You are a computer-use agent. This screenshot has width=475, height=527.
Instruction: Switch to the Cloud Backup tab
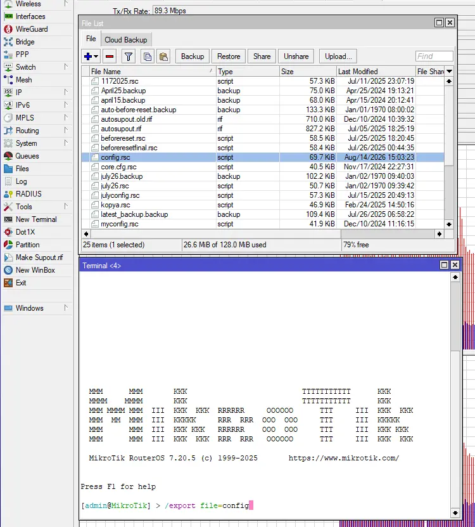(x=125, y=40)
